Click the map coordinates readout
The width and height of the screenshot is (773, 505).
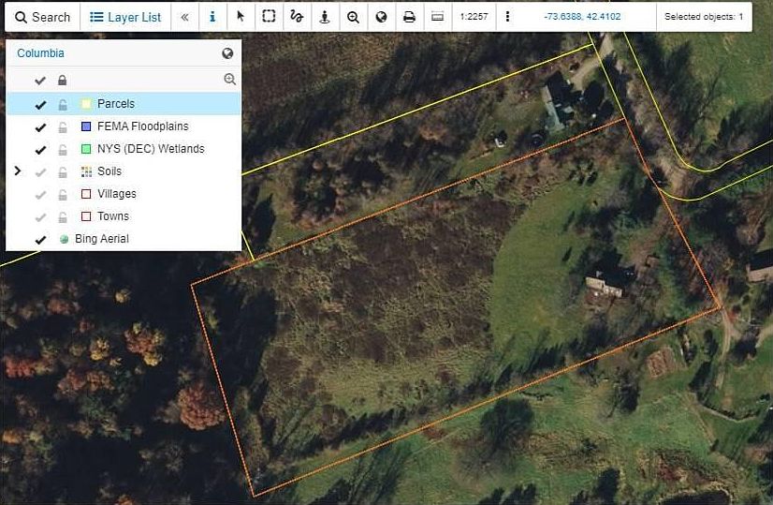(x=580, y=17)
